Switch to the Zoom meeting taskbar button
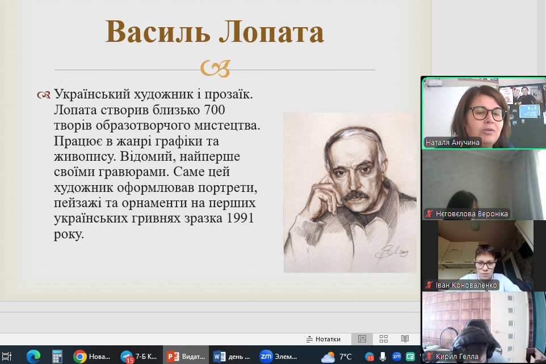546x364 pixels. pos(279,357)
